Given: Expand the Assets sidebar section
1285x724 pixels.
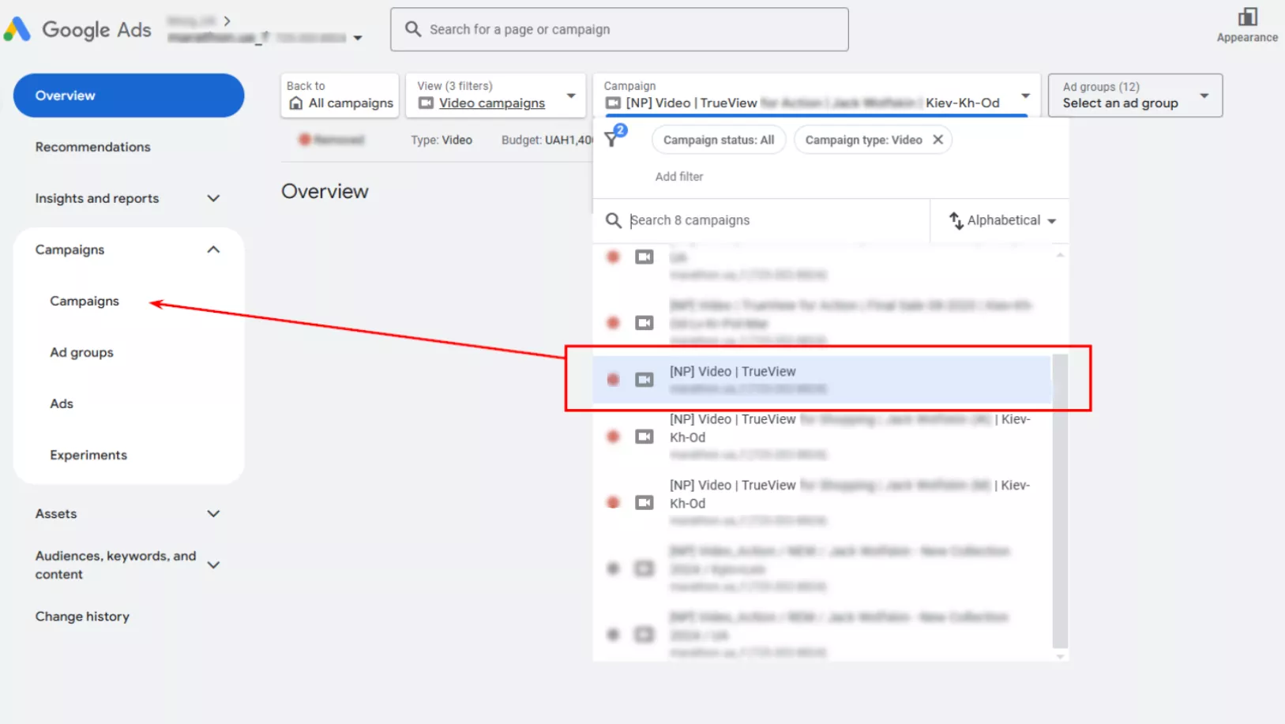Looking at the screenshot, I should pos(213,514).
